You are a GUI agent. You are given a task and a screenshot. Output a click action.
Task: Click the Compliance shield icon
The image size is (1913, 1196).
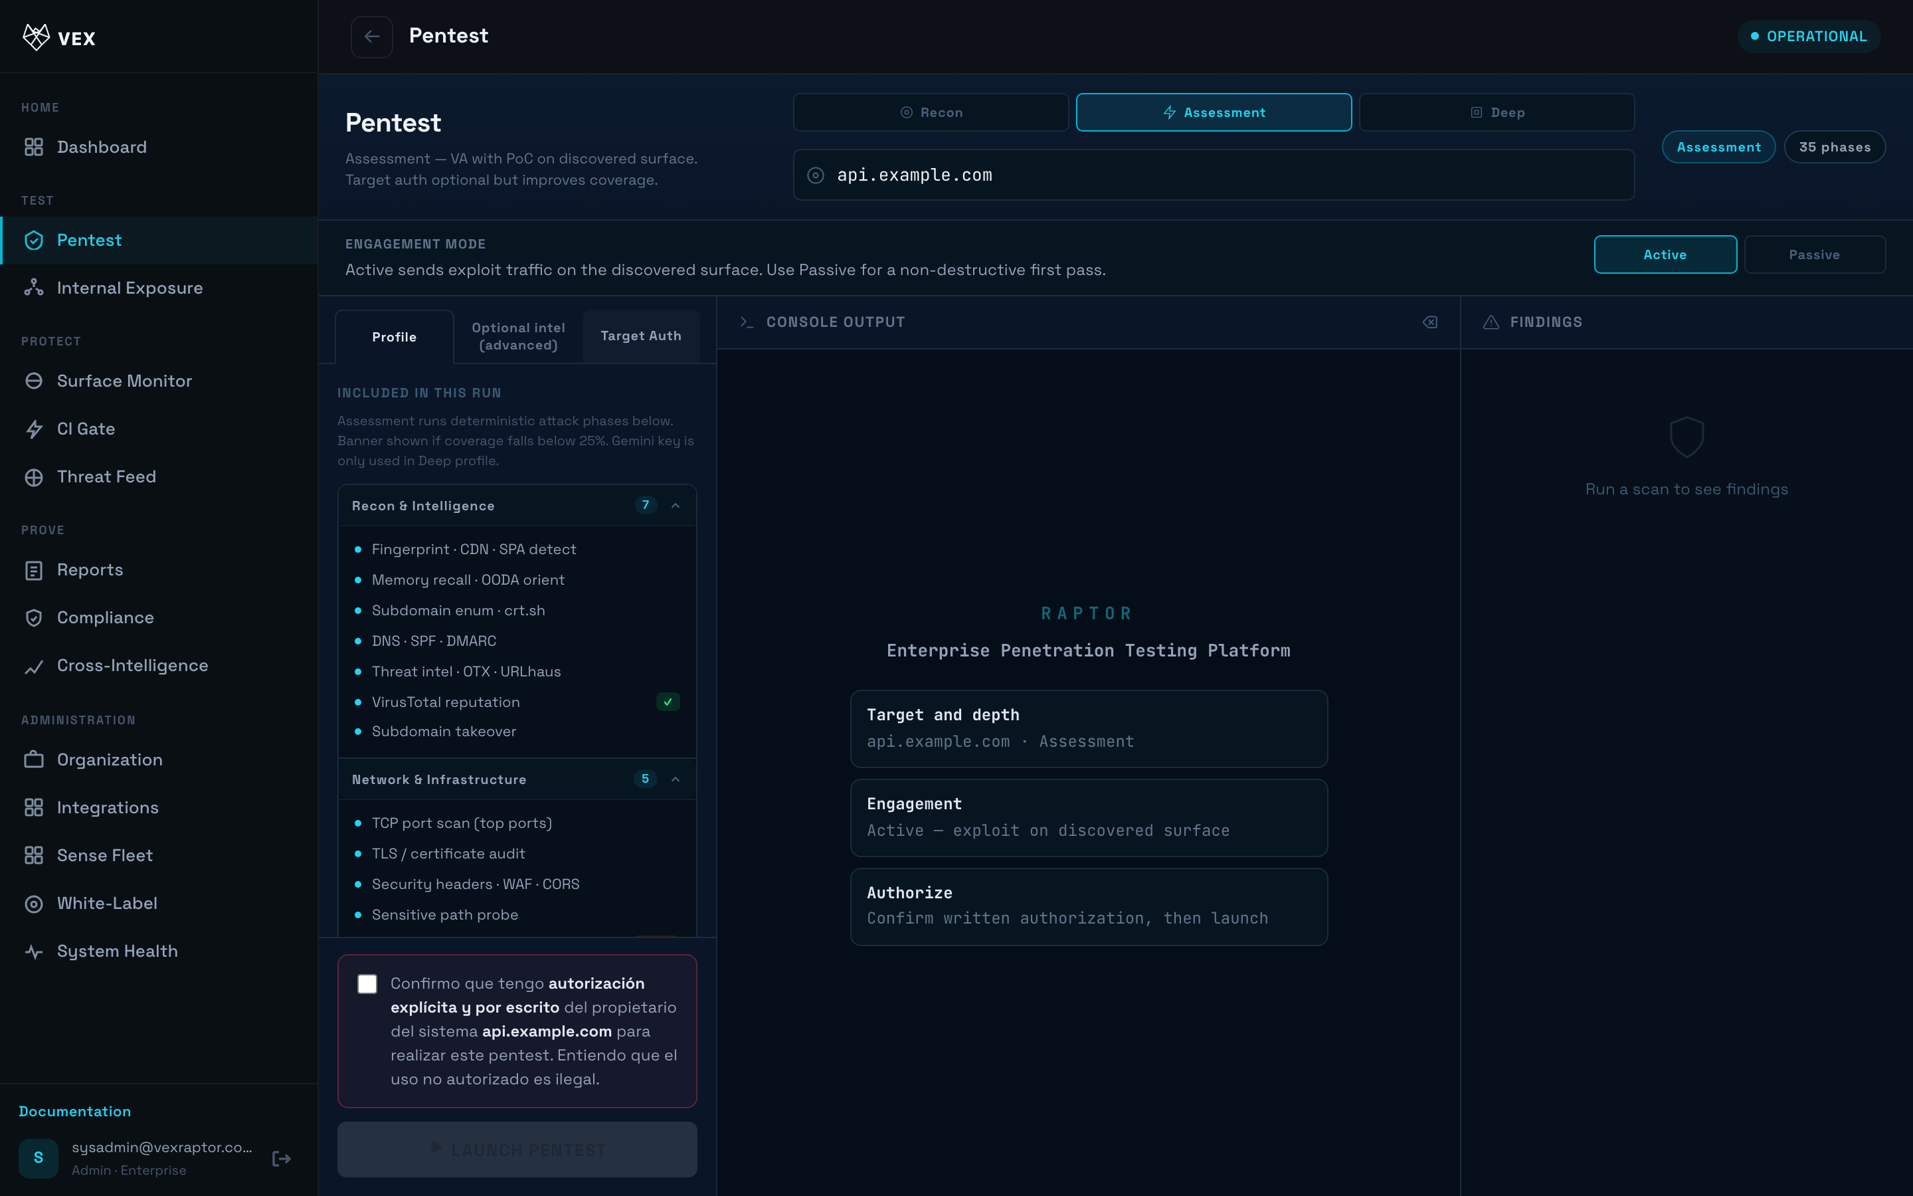tap(33, 618)
